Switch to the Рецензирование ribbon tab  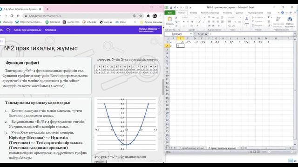[x=255, y=13]
